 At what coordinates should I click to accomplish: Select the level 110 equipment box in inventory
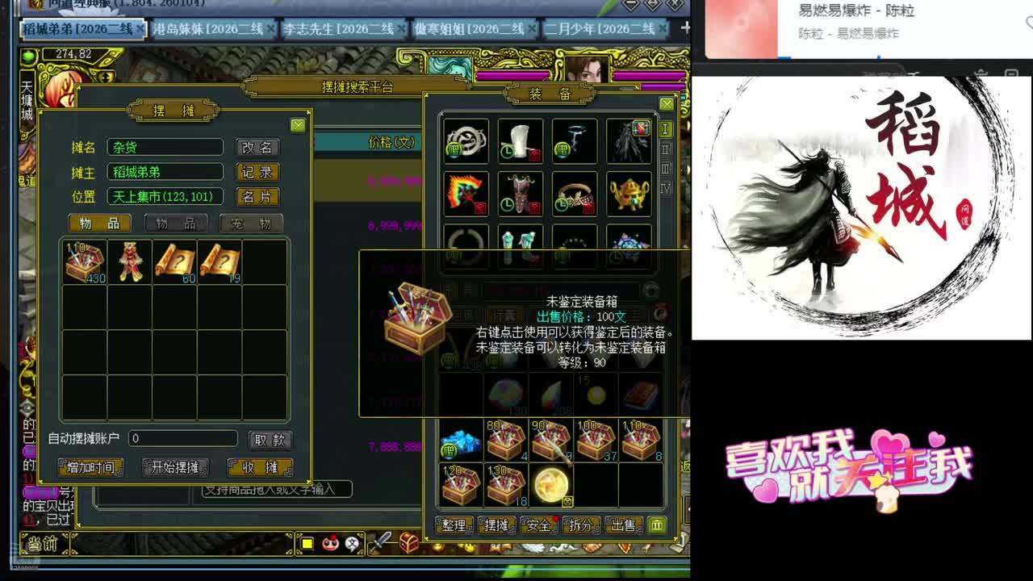[642, 441]
